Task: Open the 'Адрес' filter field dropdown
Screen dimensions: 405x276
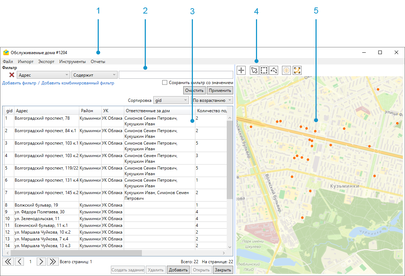Action: point(43,75)
